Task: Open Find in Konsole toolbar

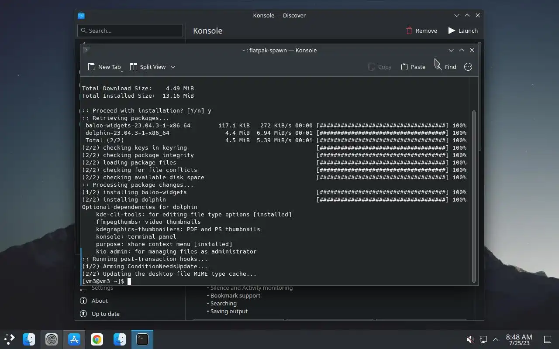Action: click(x=445, y=67)
